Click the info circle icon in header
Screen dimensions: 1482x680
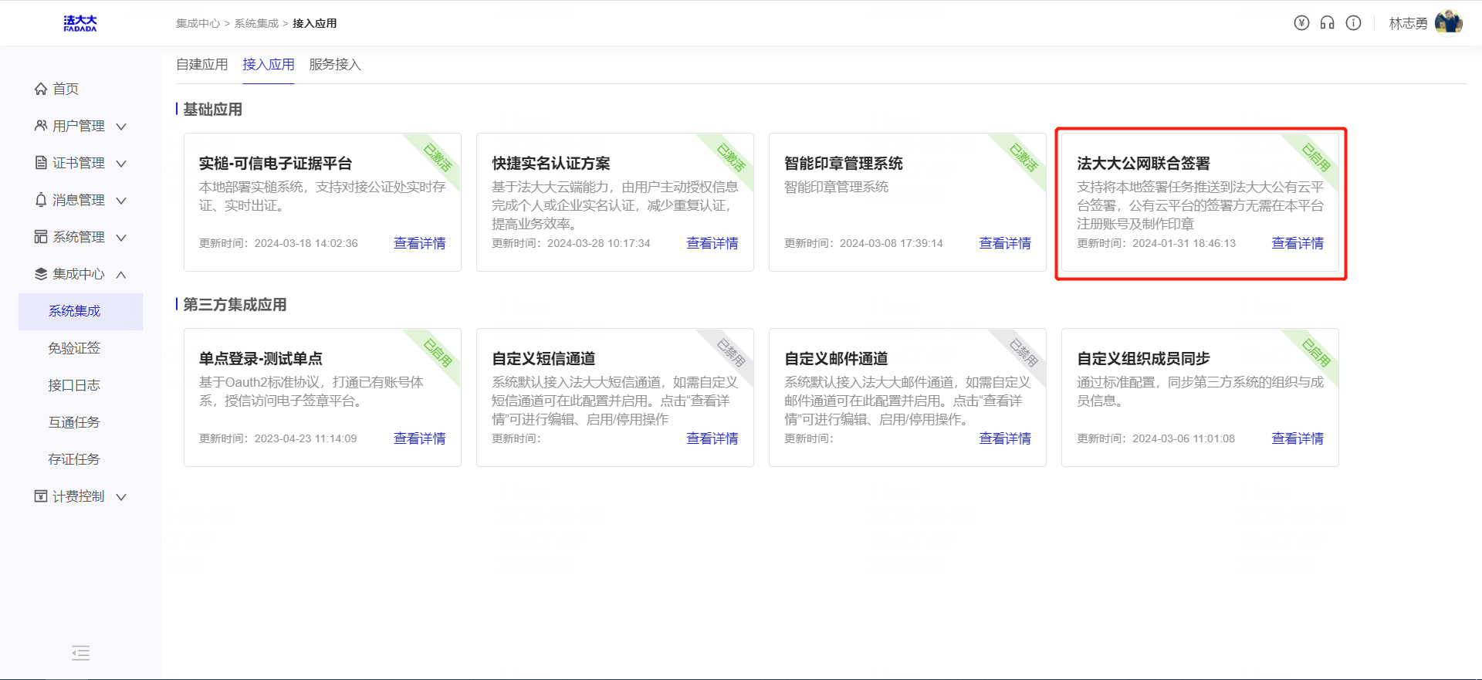[x=1353, y=23]
